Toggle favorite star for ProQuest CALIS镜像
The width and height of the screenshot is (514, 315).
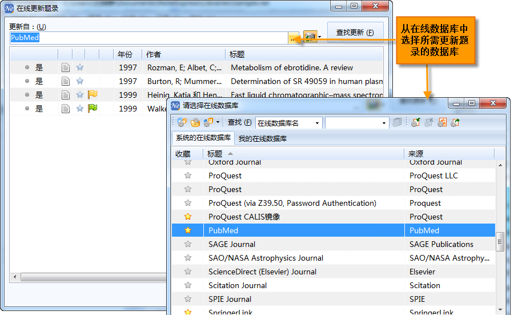[x=188, y=217]
